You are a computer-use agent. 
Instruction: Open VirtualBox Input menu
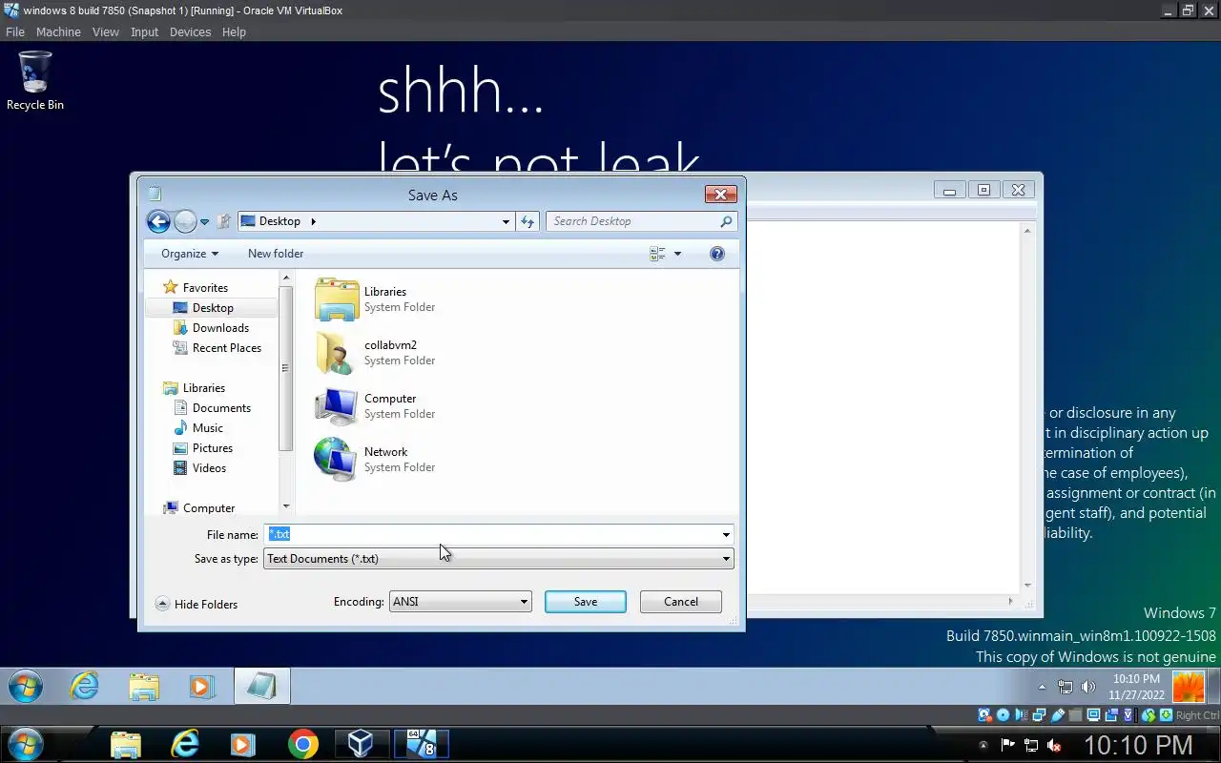pos(144,32)
